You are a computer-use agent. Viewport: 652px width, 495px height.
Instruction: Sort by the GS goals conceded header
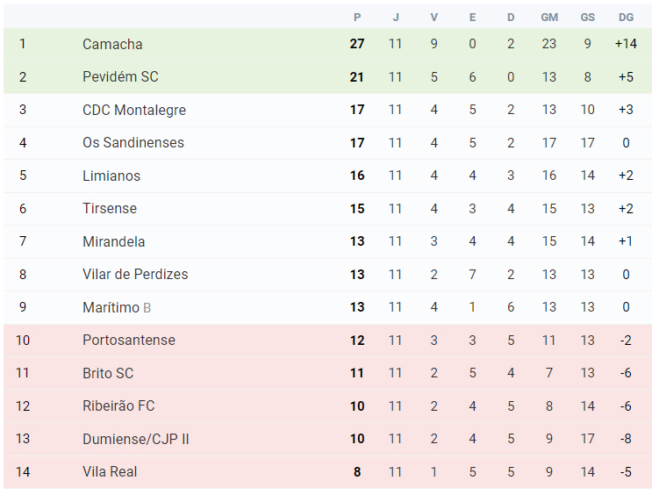(588, 18)
